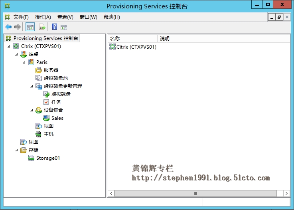Select the 虚拟磁盘更新管理 label

click(63, 86)
